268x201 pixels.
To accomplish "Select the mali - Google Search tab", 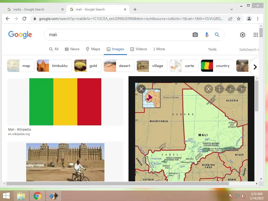I will pos(98,9).
